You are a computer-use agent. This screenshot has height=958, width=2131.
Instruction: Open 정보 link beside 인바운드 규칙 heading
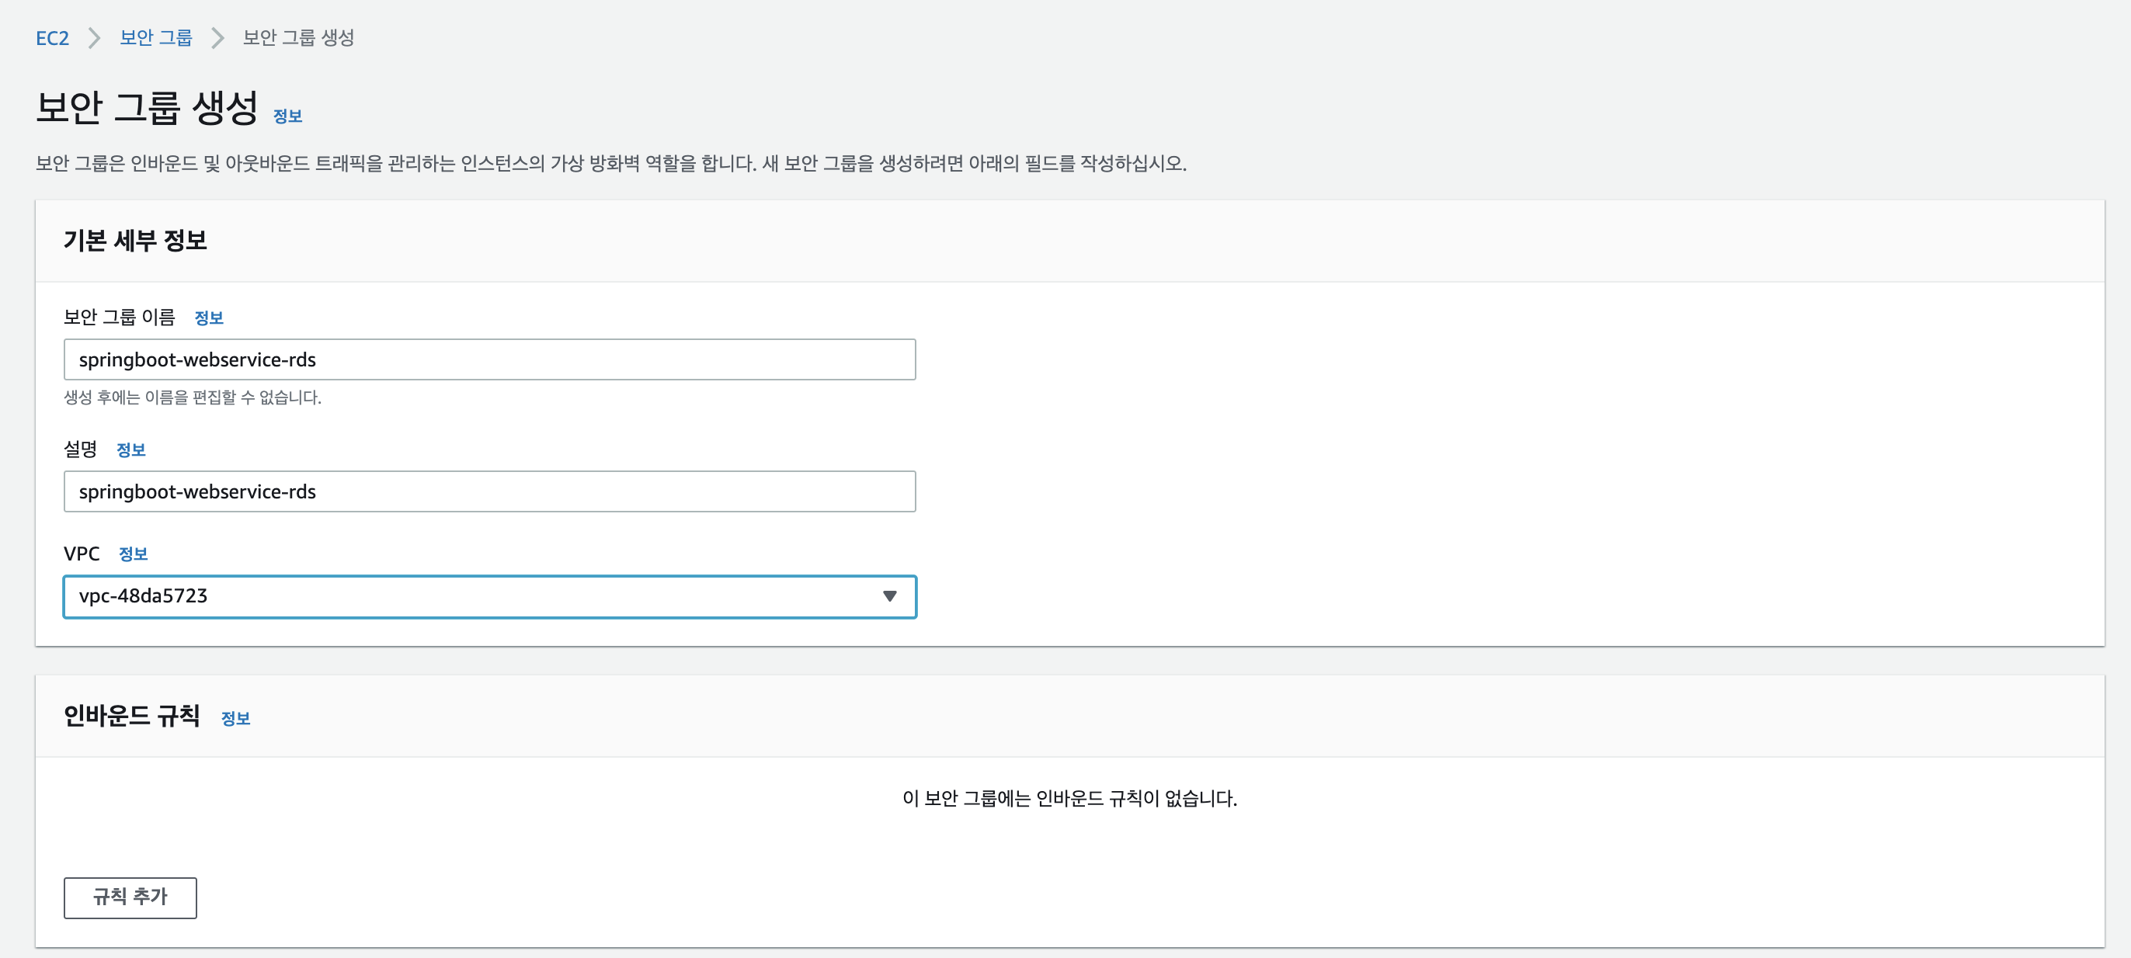(x=235, y=718)
